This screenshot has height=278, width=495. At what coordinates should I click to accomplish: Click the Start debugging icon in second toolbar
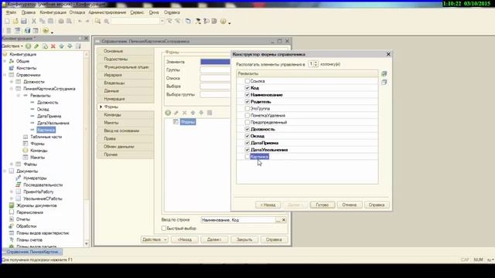coord(46,31)
